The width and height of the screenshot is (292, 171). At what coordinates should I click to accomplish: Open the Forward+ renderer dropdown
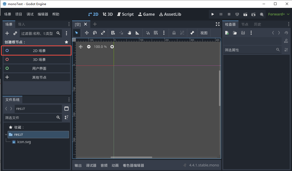click(x=279, y=14)
